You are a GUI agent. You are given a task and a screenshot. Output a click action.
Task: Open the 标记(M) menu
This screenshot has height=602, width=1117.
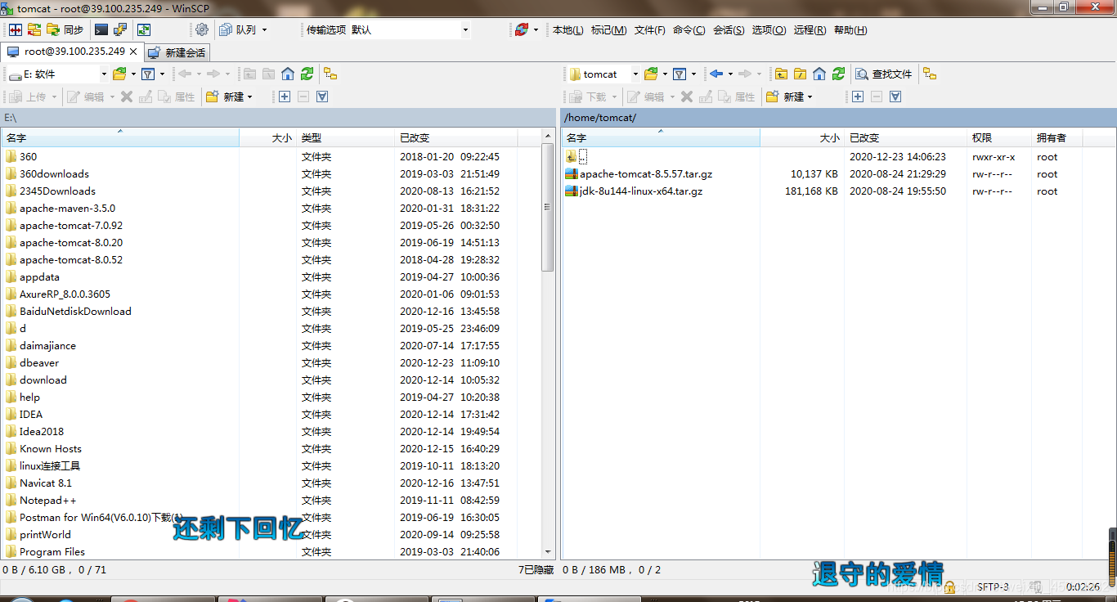609,30
